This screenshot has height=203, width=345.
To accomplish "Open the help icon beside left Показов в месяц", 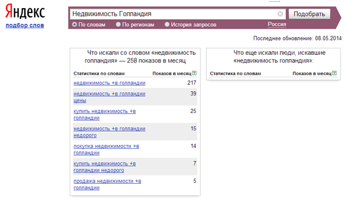I will point(194,73).
